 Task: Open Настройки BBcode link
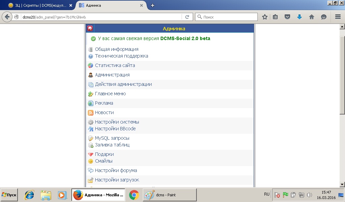click(115, 129)
